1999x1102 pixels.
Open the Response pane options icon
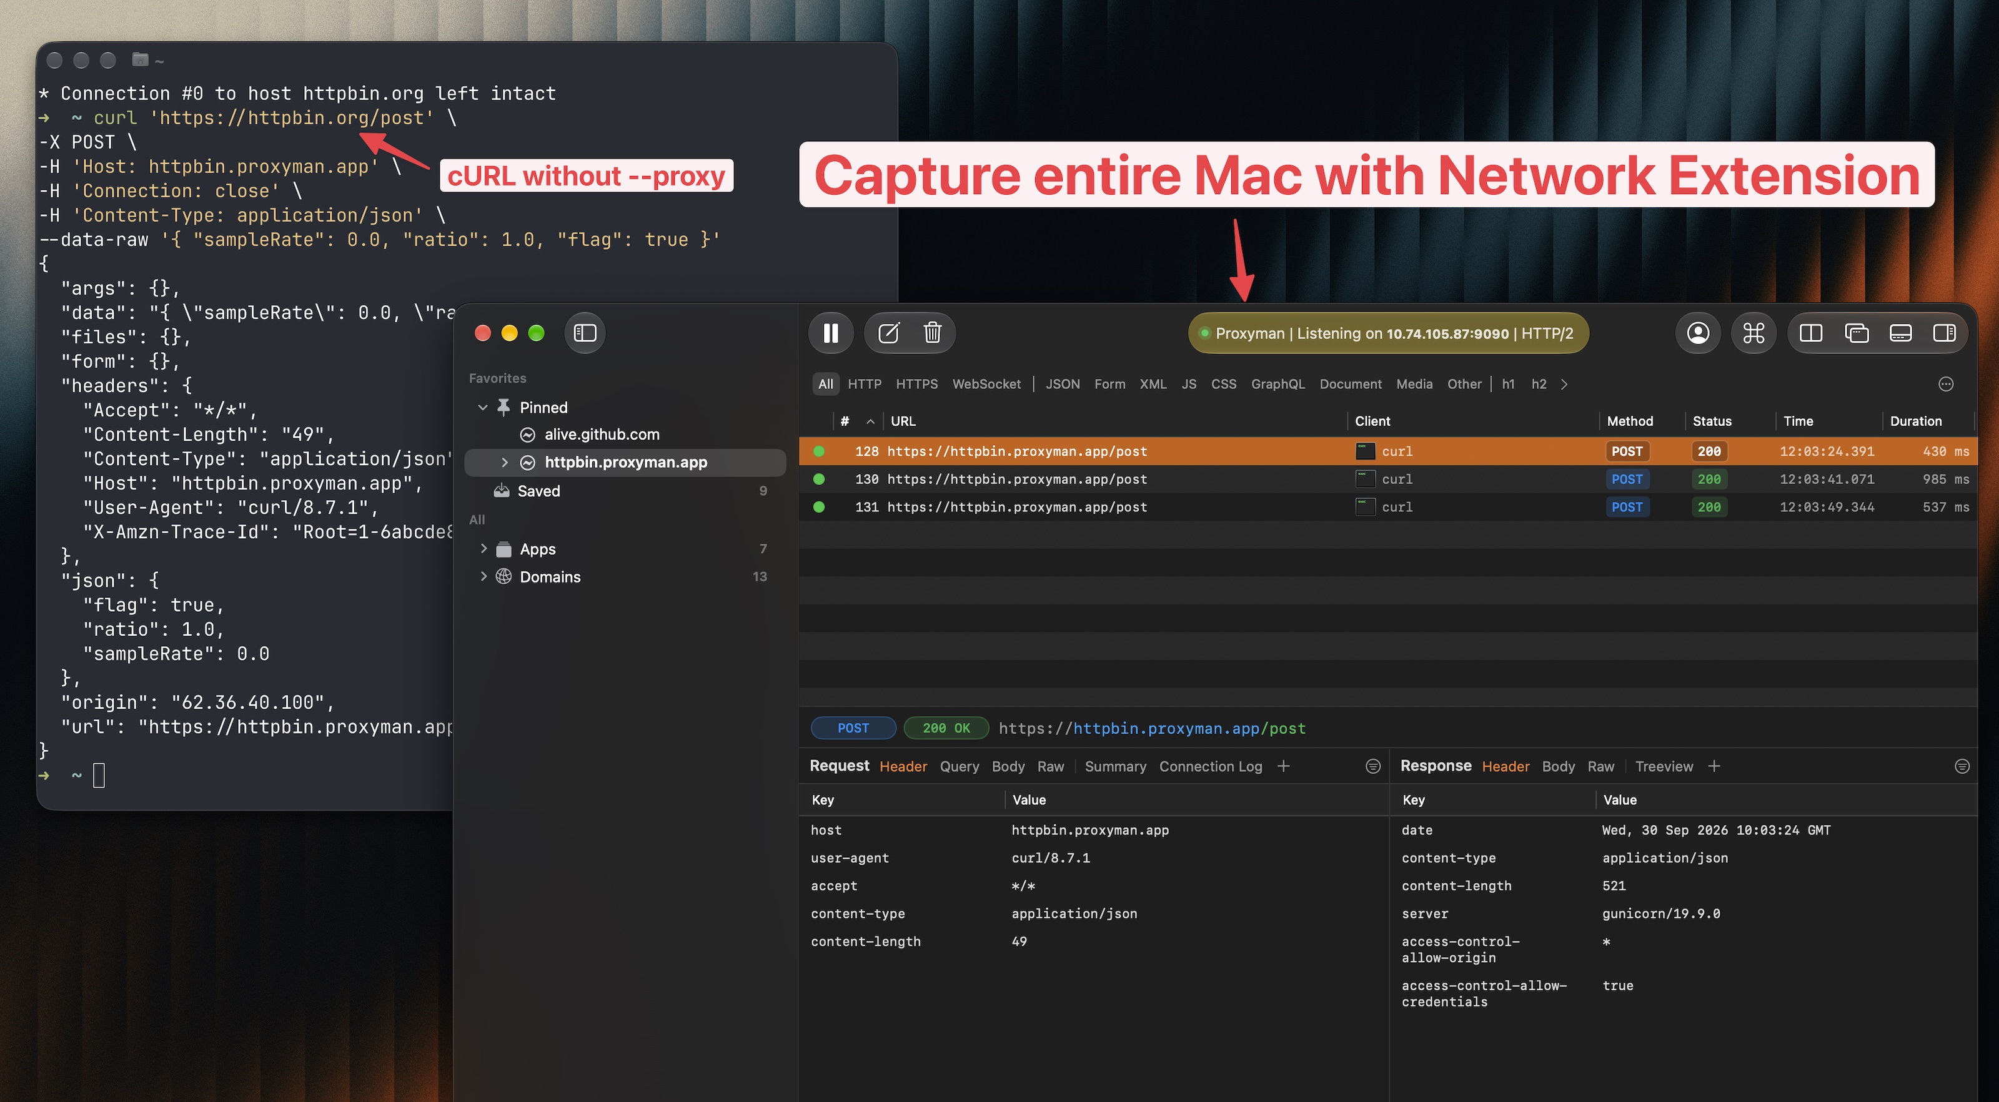tap(1962, 766)
